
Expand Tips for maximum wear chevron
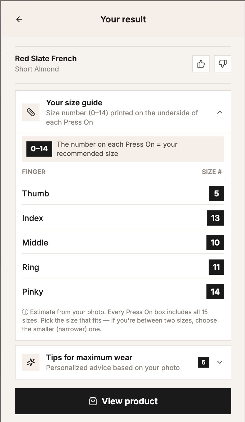click(220, 362)
